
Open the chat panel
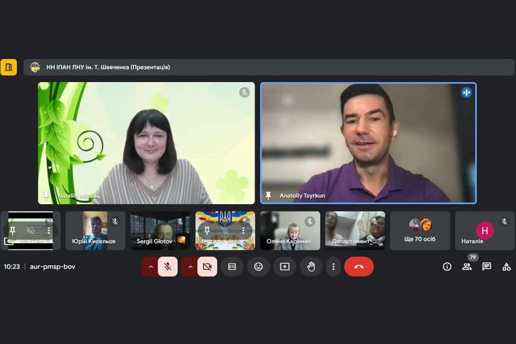click(486, 267)
